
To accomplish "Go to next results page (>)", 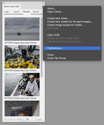I will pos(15,119).
